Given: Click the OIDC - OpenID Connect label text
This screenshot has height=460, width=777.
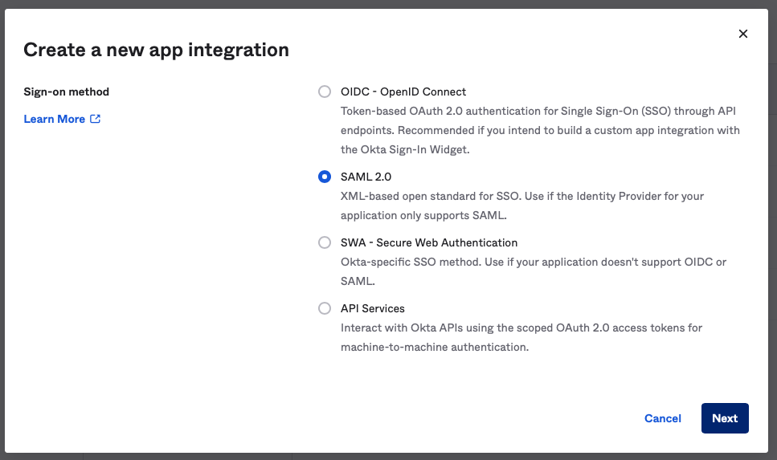Looking at the screenshot, I should (x=403, y=92).
